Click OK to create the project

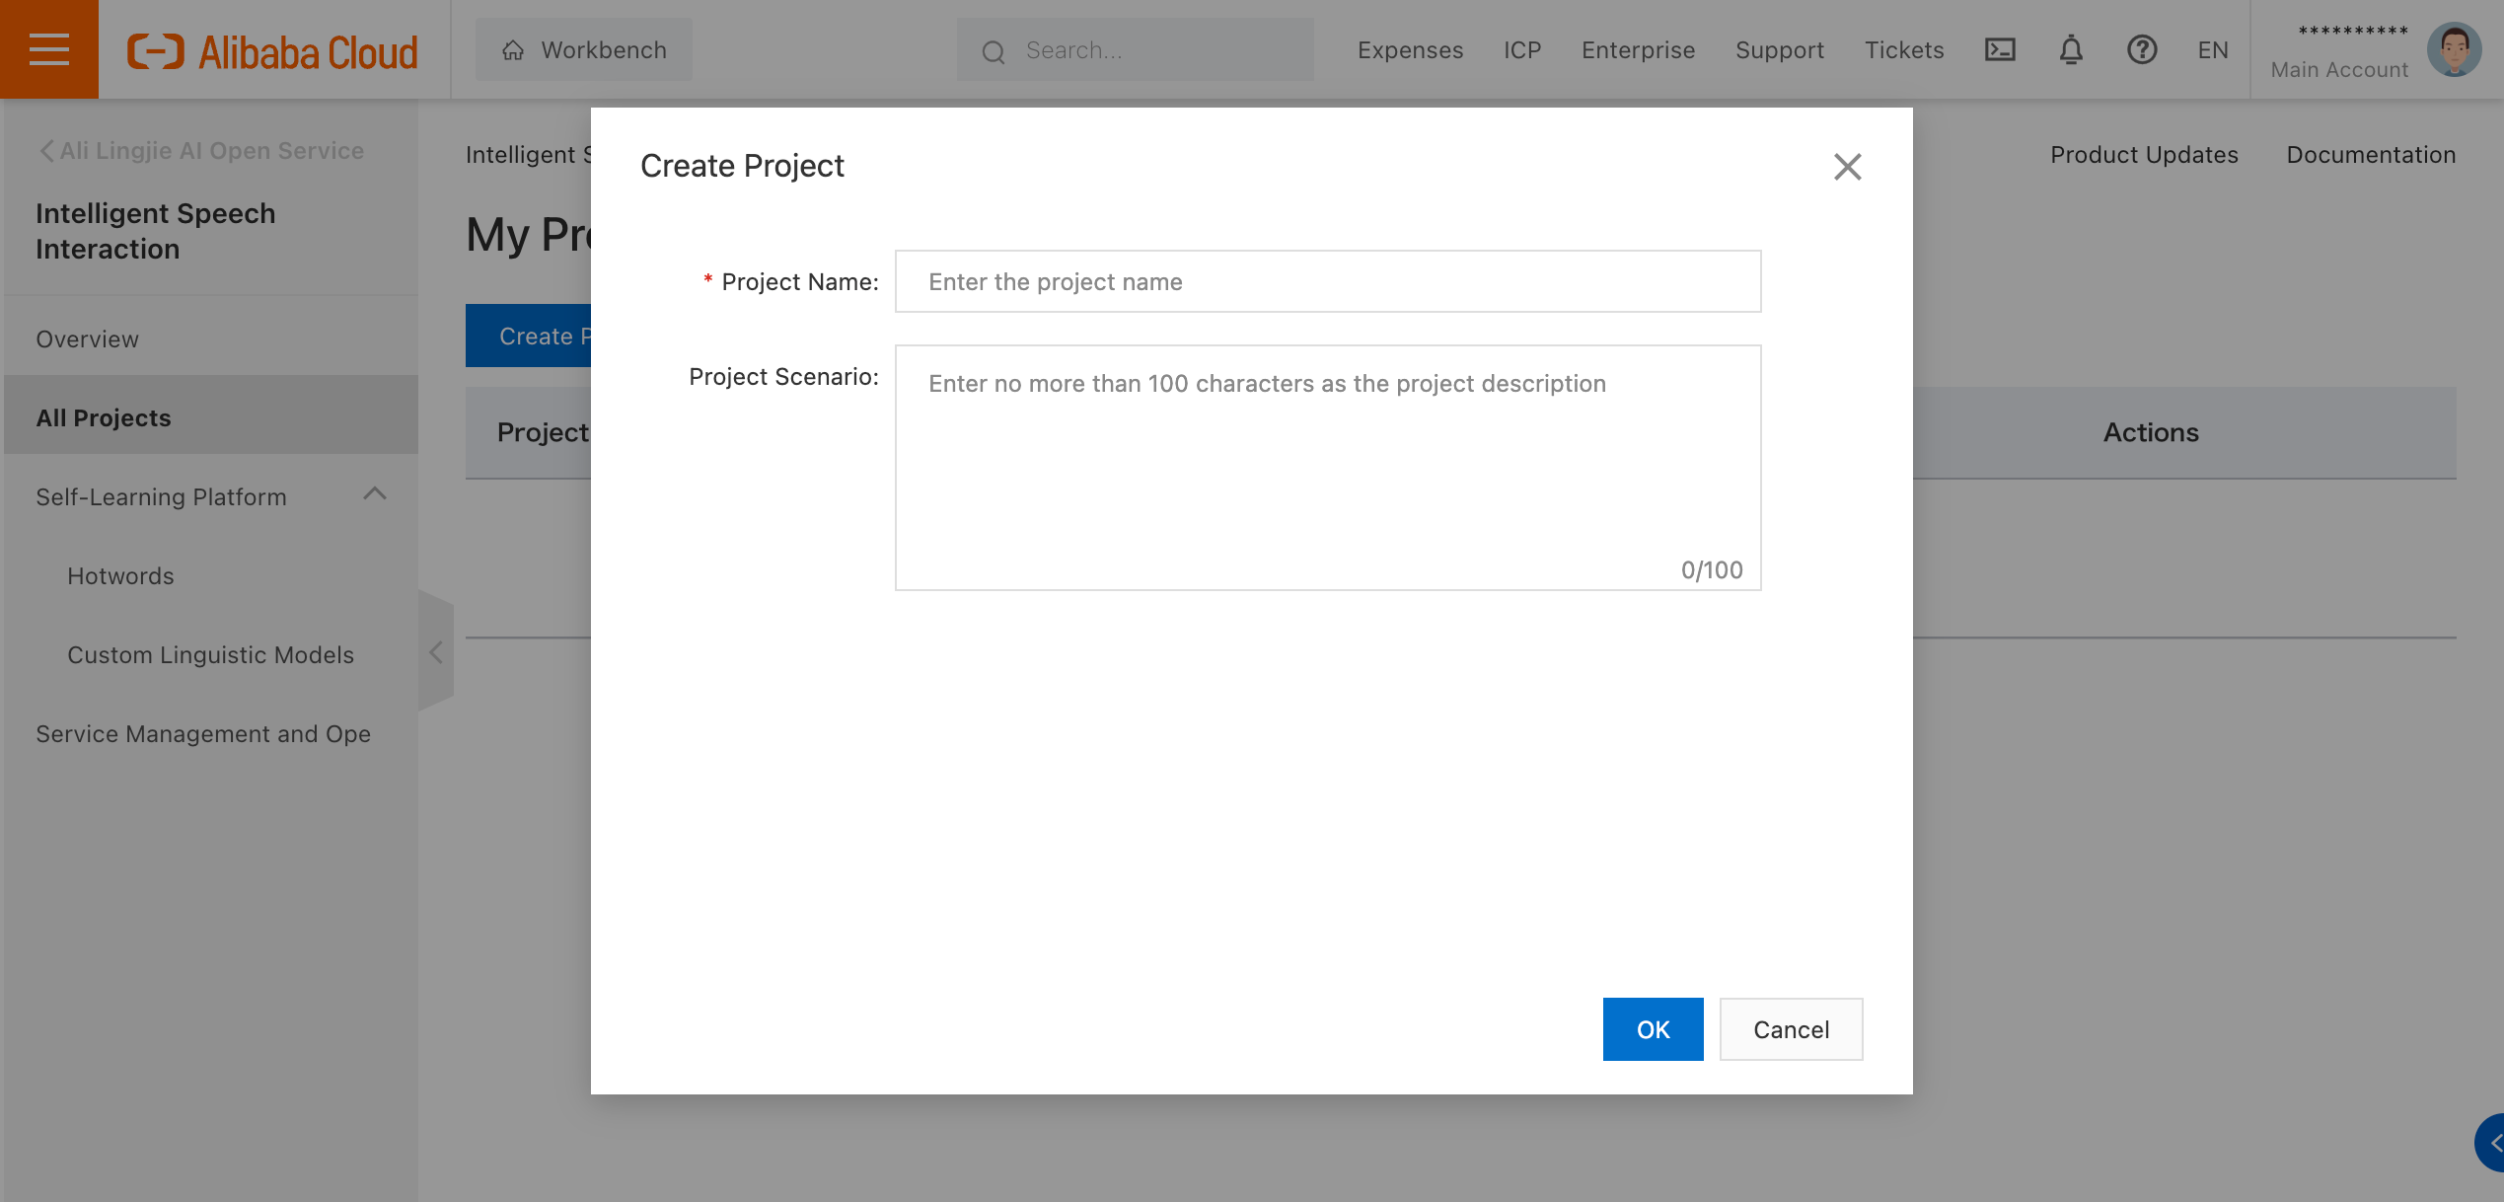(x=1653, y=1029)
